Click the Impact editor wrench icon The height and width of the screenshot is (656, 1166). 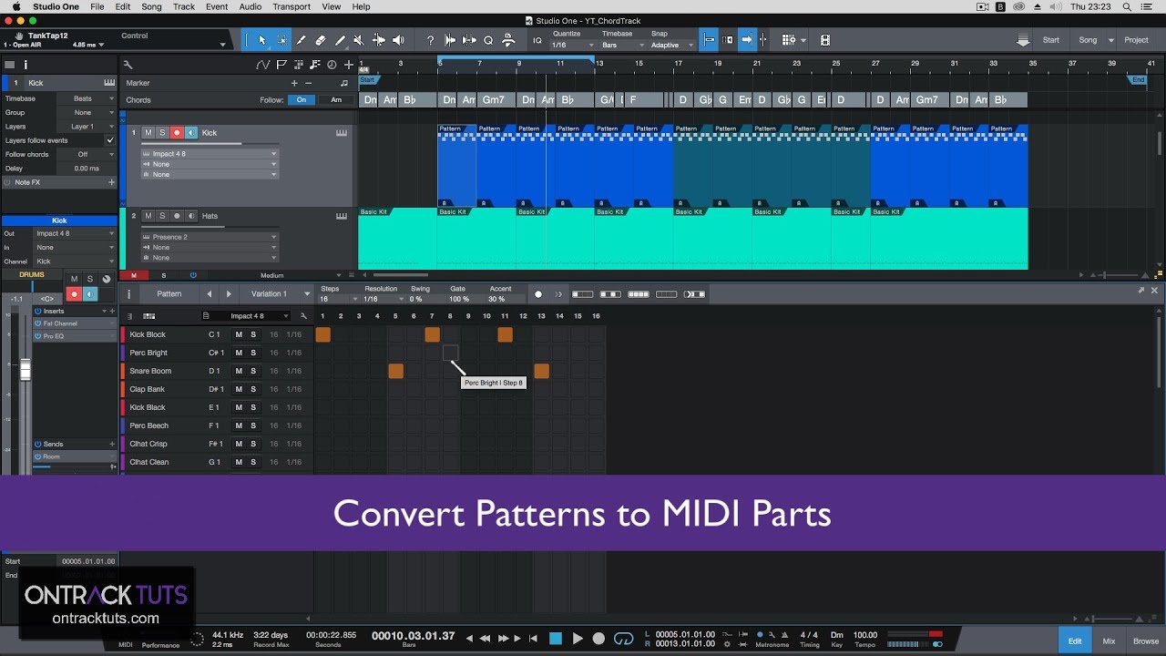coord(303,316)
